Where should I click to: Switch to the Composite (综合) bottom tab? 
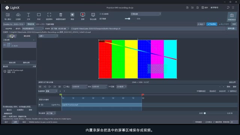tap(24, 122)
